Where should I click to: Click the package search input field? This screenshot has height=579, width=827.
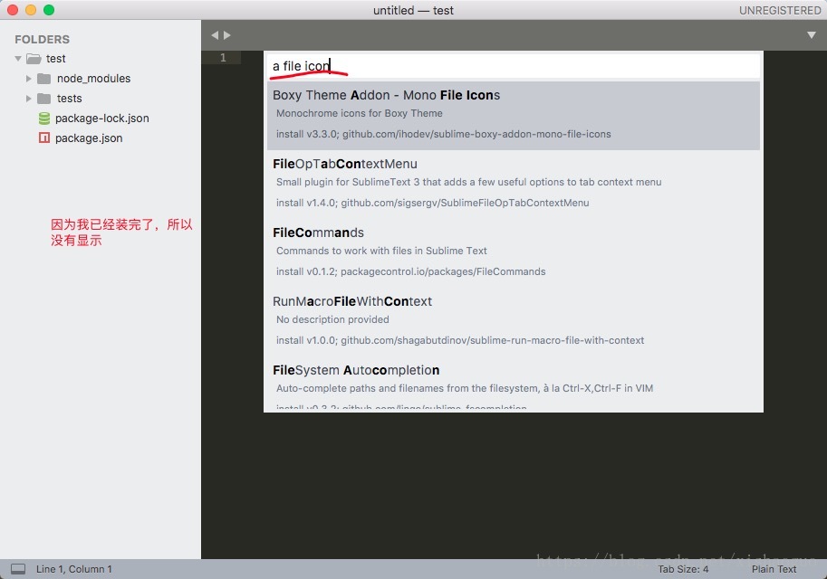[514, 66]
